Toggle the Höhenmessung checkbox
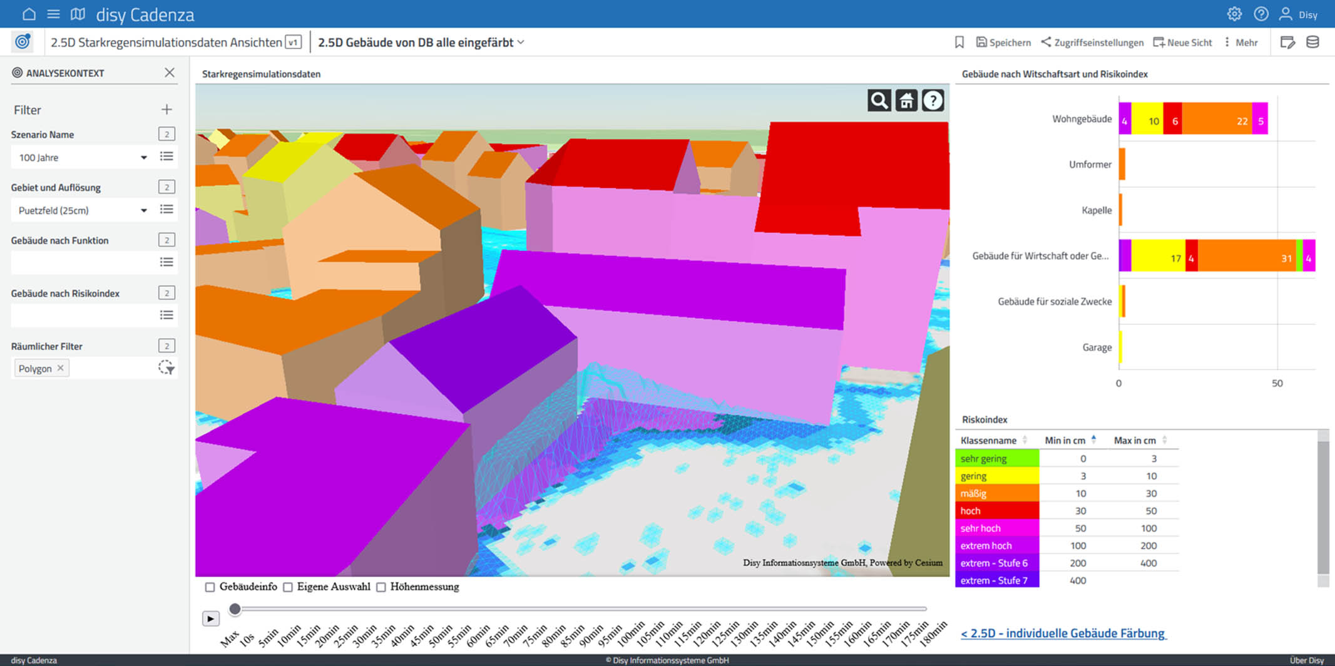The width and height of the screenshot is (1335, 666). (x=381, y=587)
